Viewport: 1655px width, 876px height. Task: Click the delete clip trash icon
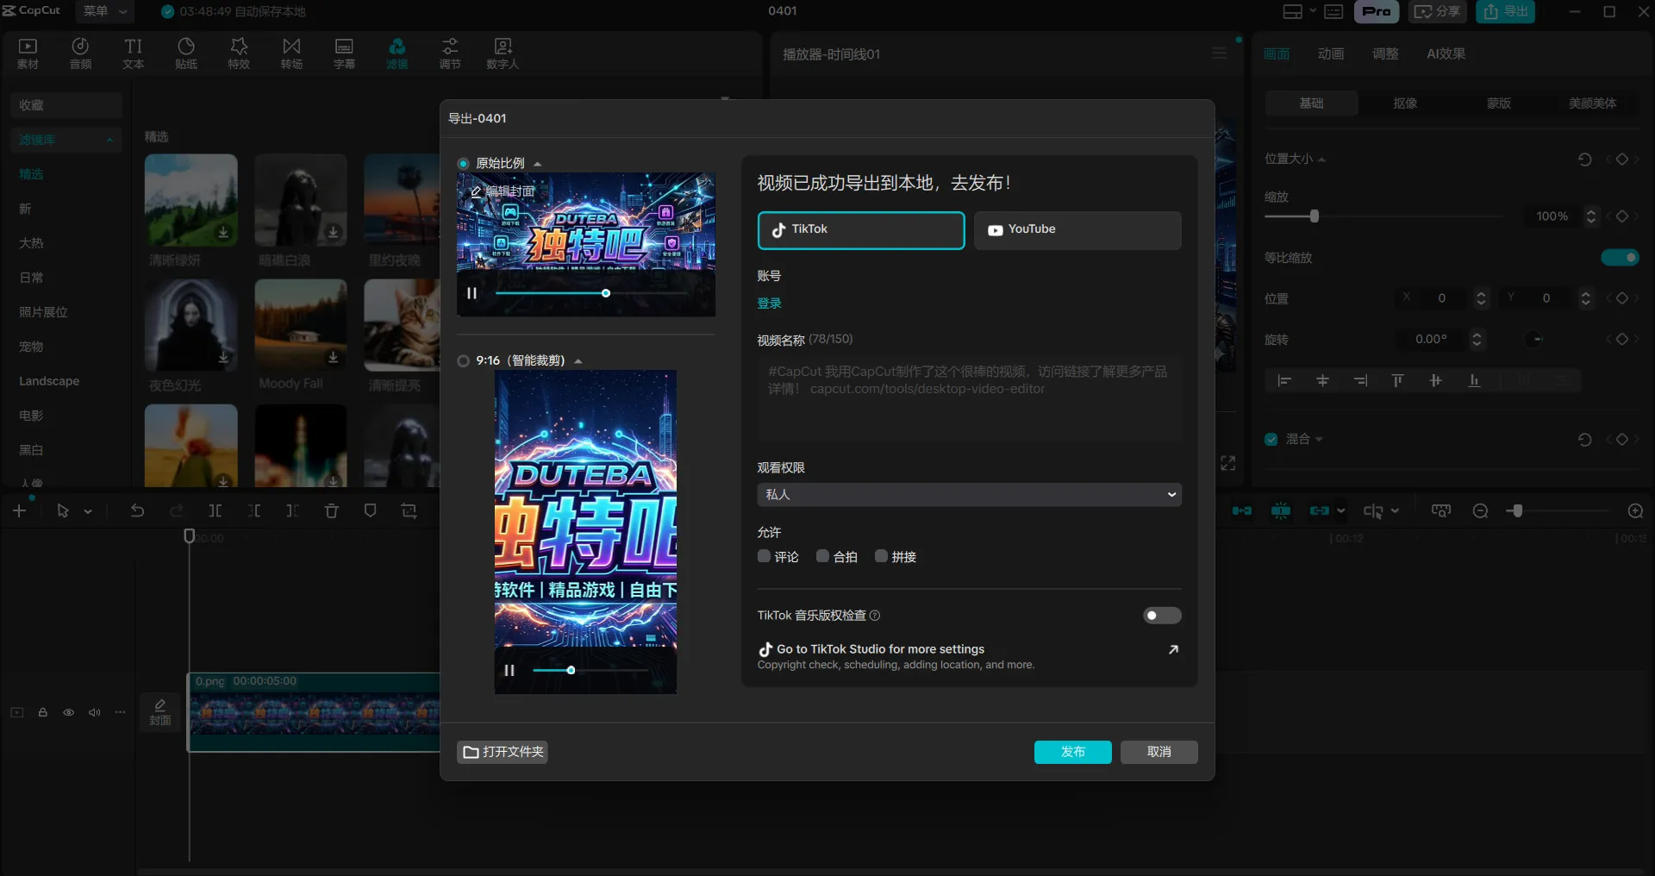[332, 510]
